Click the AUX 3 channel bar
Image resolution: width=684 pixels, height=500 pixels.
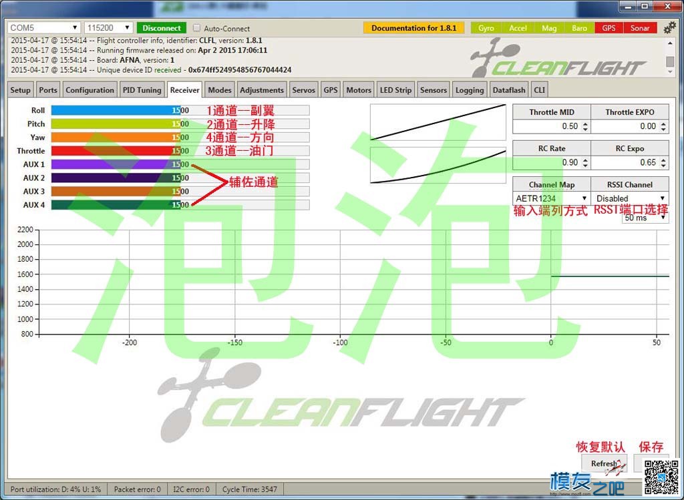point(180,192)
